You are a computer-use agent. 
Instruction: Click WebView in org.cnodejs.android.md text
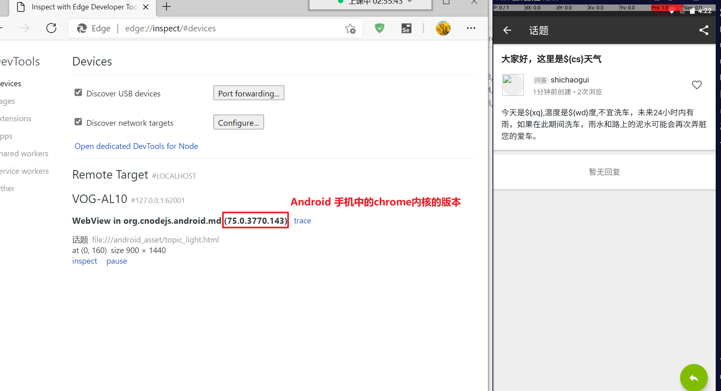click(147, 221)
